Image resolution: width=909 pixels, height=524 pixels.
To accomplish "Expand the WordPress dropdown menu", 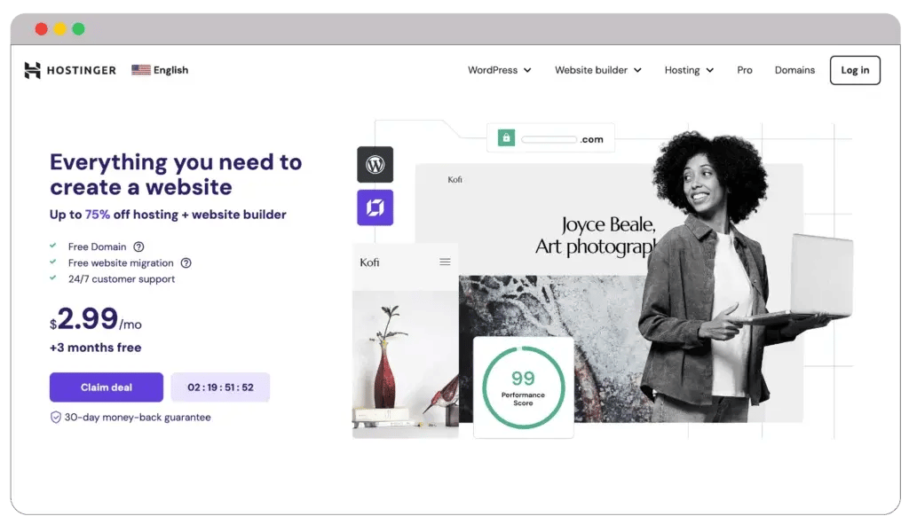I will [x=499, y=70].
